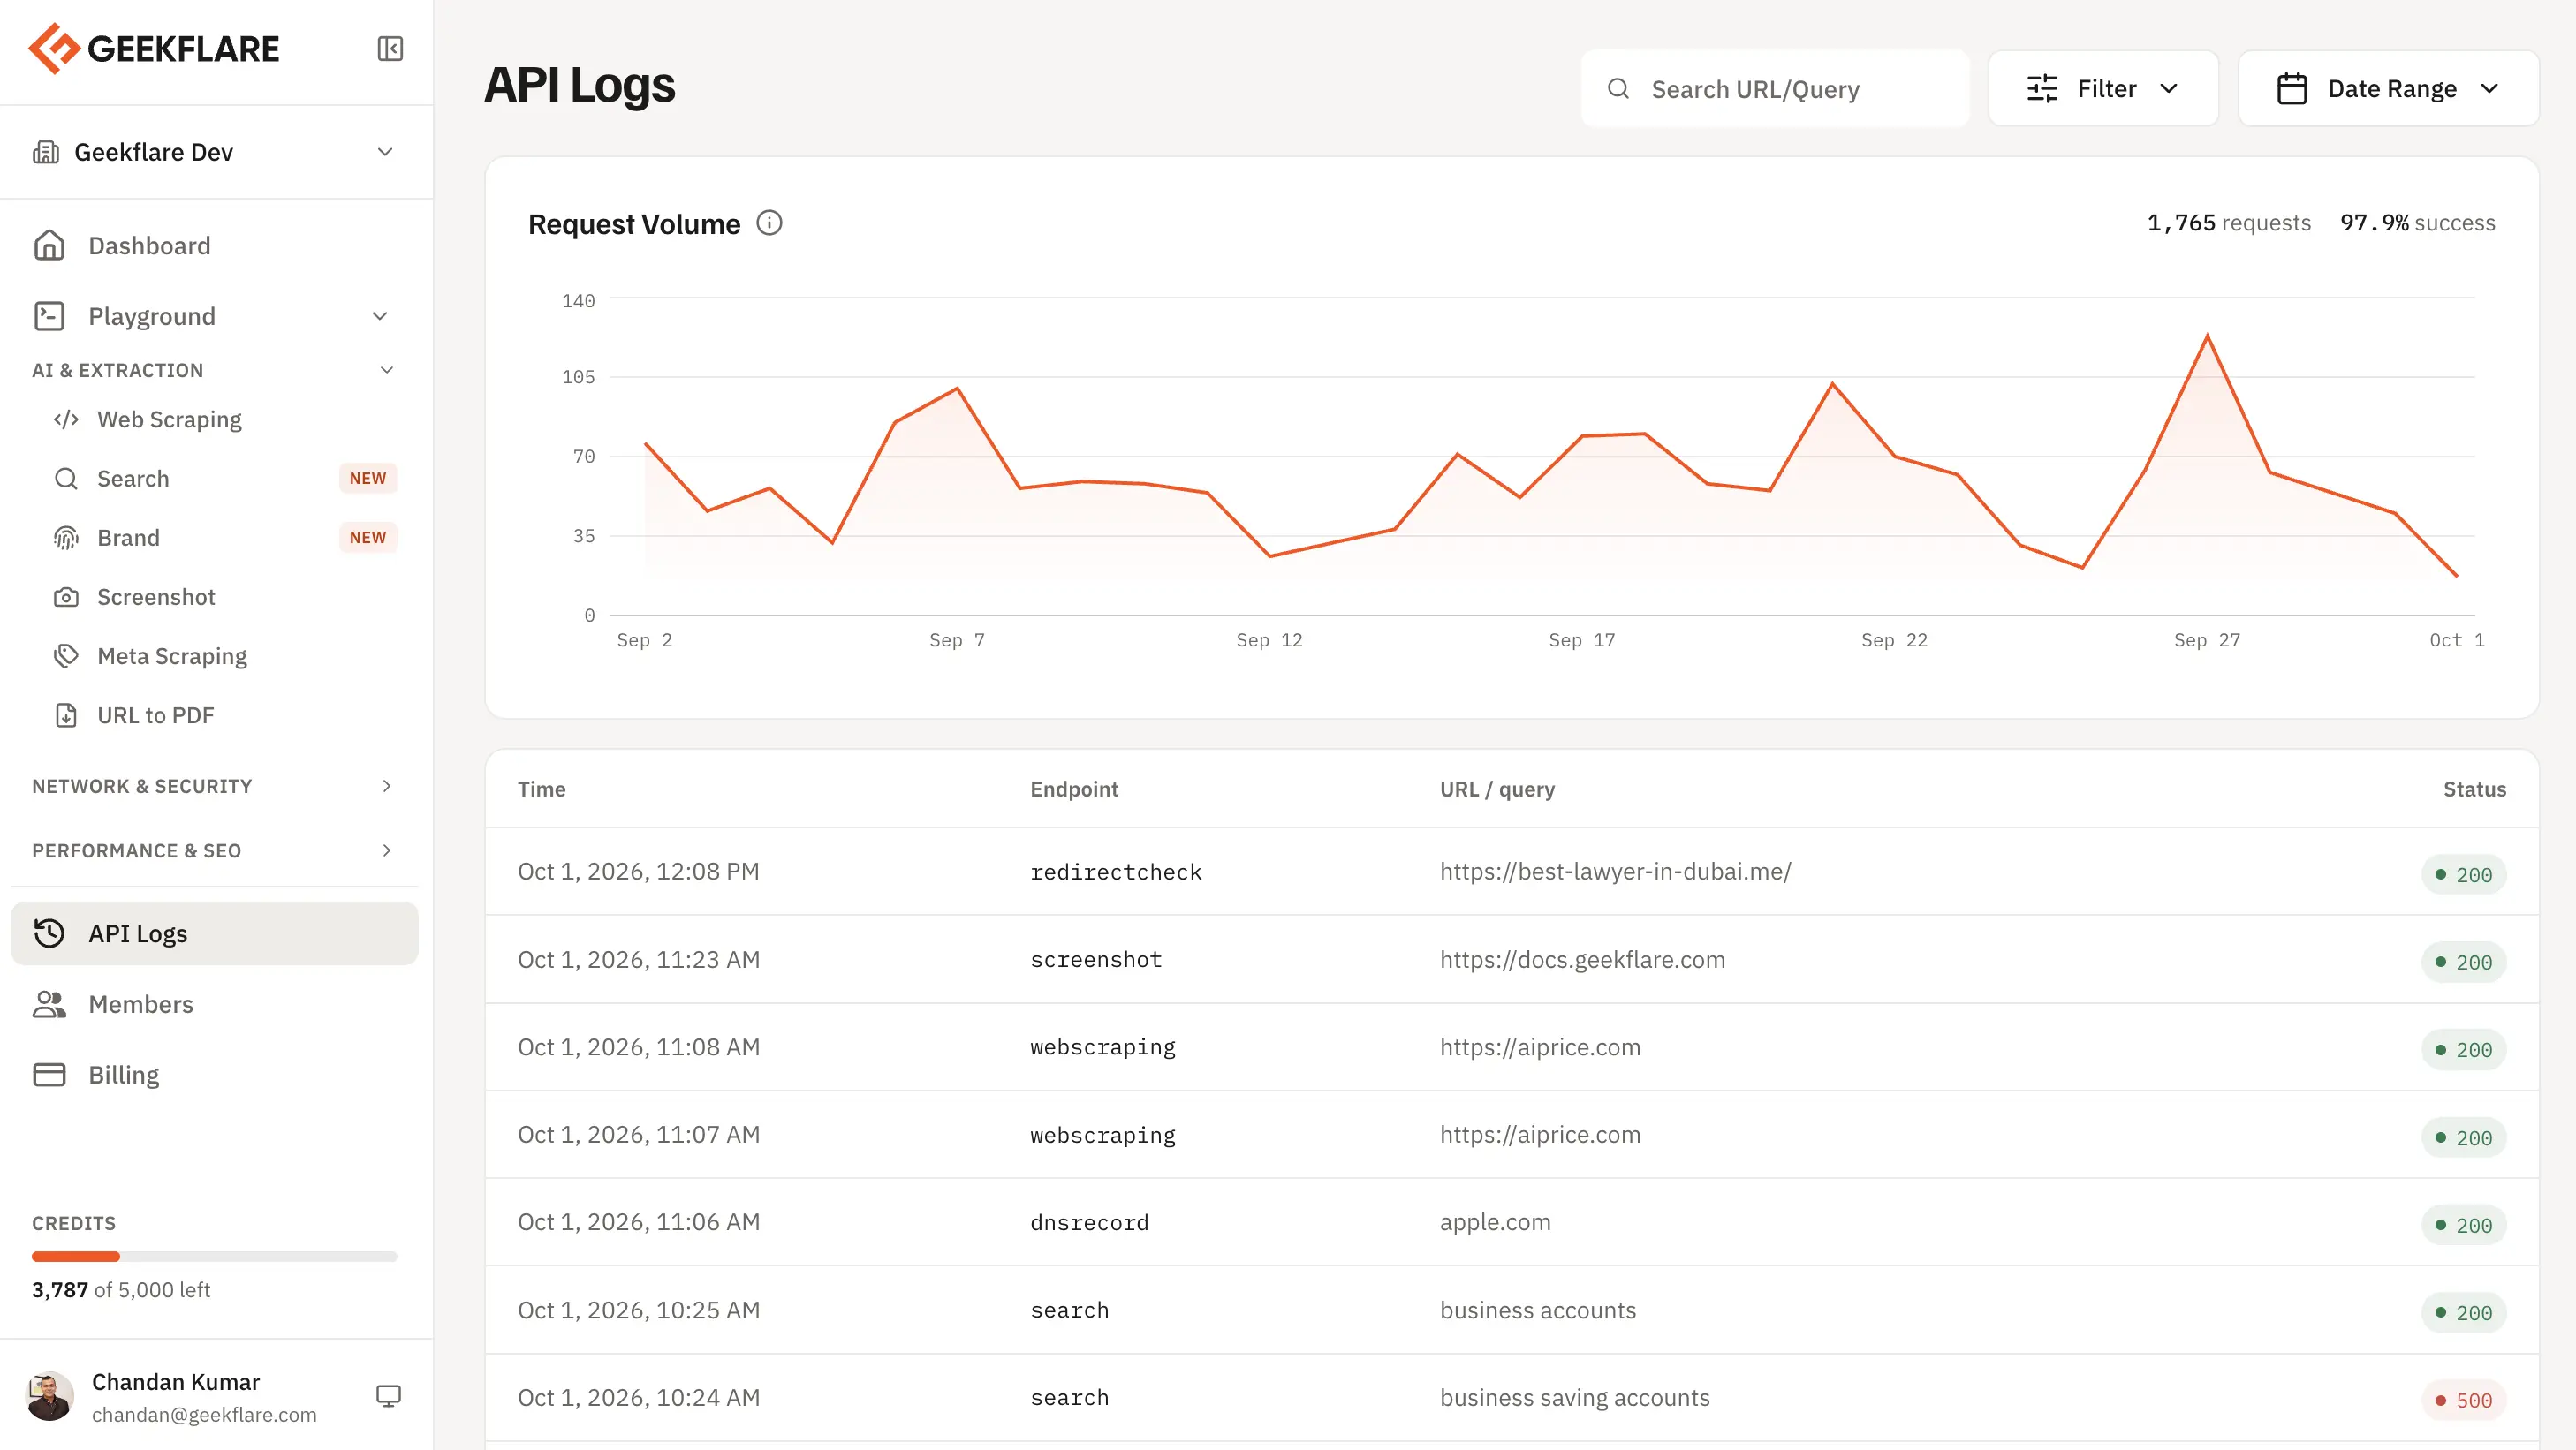Screen dimensions: 2576x1450
Task: Click inside the Search URL/Query field
Action: 1775,89
